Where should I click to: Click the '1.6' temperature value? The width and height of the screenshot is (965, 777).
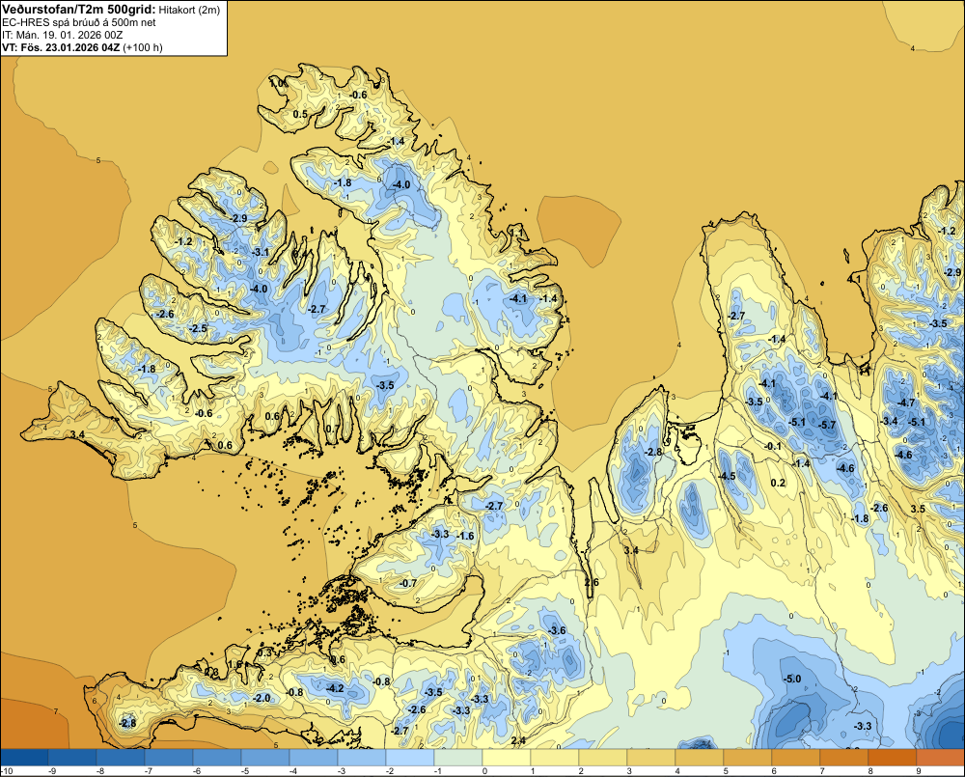[235, 665]
